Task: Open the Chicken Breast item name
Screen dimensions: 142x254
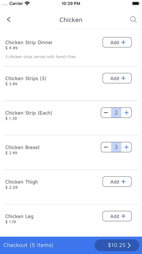Action: point(22,147)
